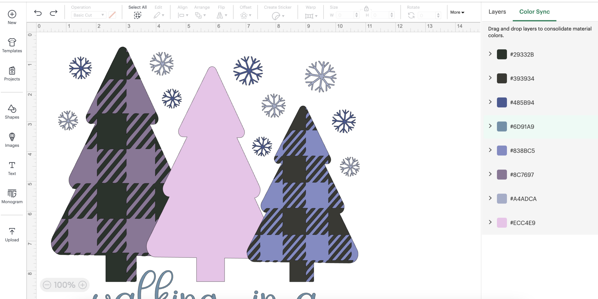Viewport: 598px width, 299px height.
Task: Open the More menu
Action: click(457, 13)
